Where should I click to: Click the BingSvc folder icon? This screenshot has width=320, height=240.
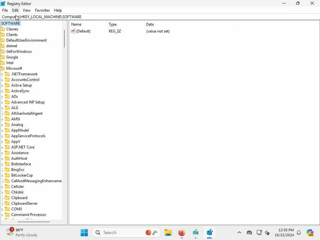[x=7, y=170]
